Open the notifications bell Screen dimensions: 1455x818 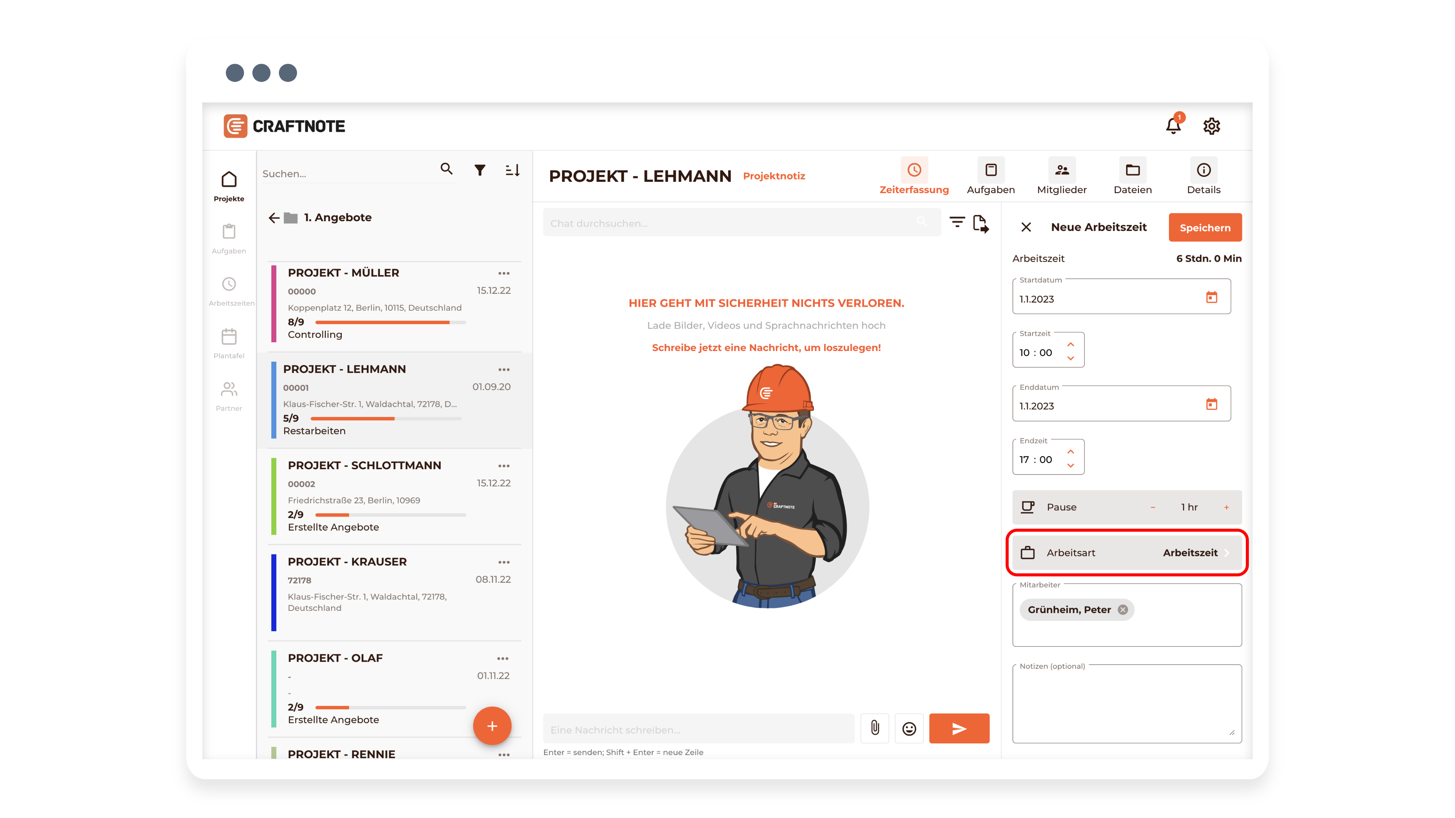click(x=1173, y=126)
